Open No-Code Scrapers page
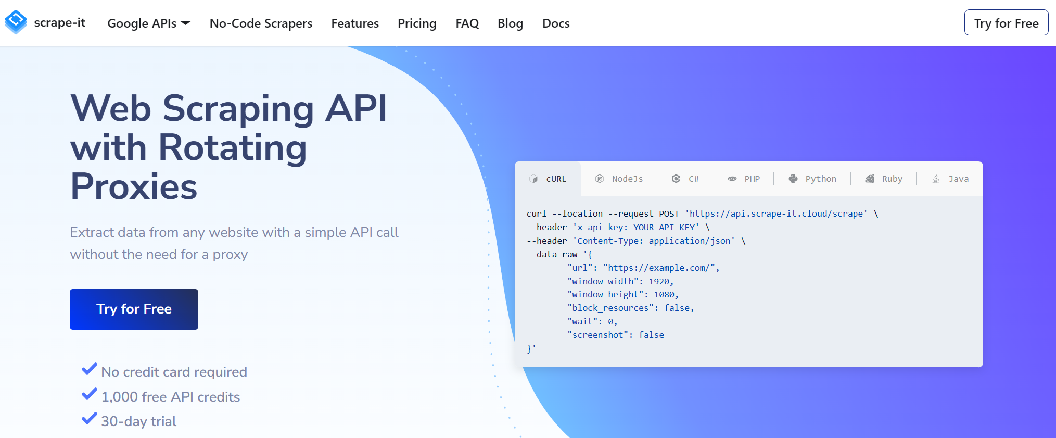 tap(261, 23)
